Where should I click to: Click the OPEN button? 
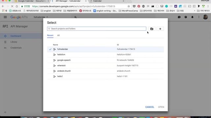pyautogui.click(x=161, y=107)
